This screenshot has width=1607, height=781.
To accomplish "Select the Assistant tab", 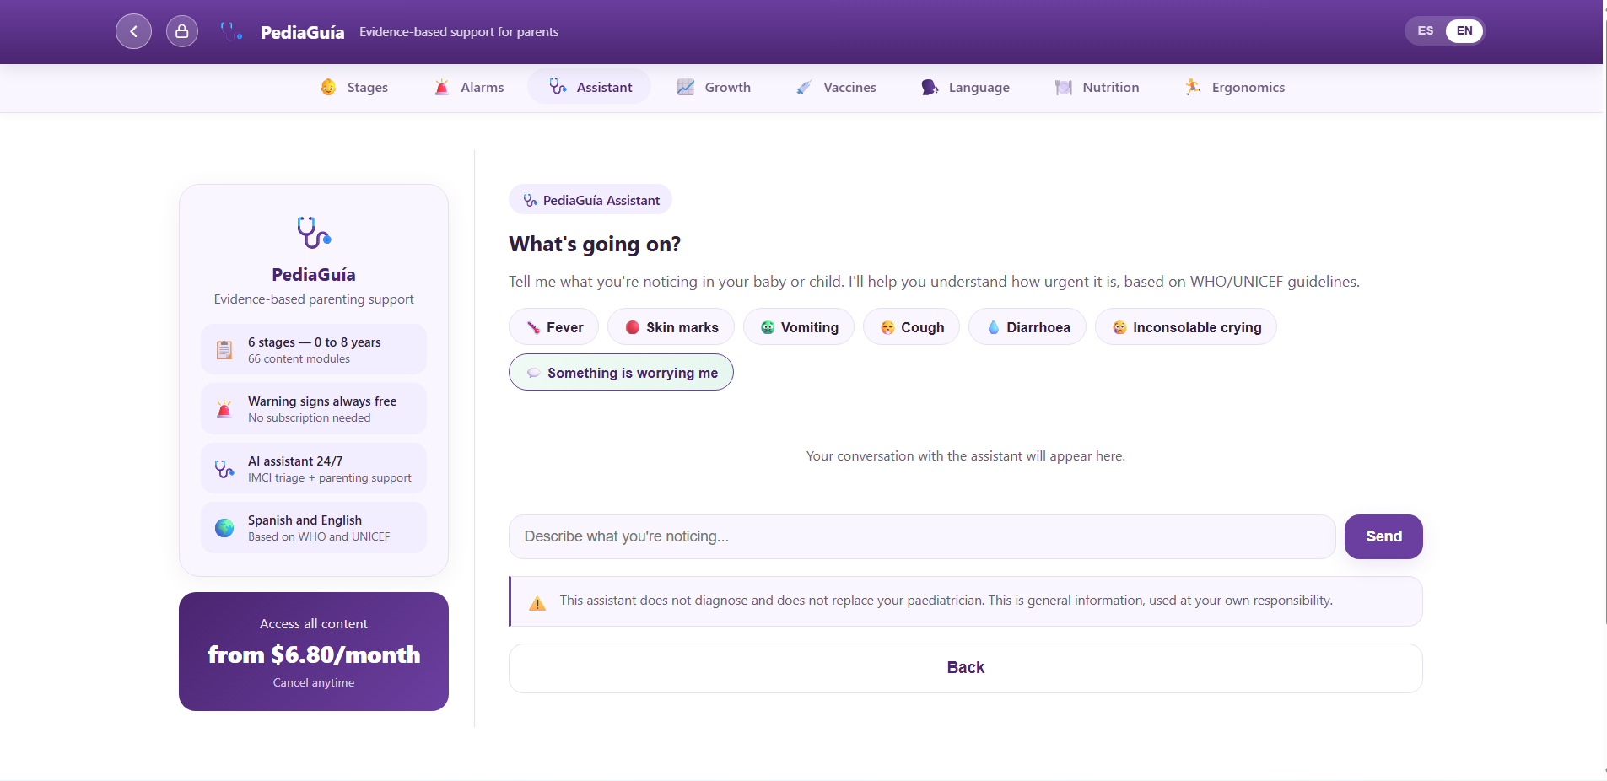I will (590, 87).
